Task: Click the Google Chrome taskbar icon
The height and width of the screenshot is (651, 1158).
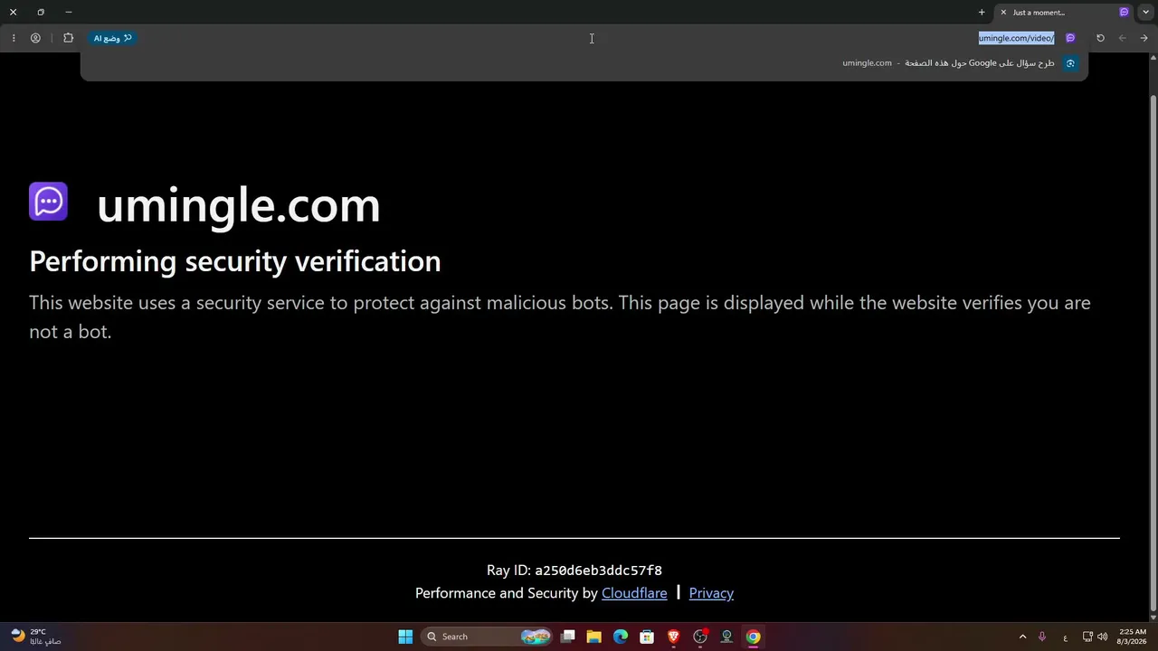Action: point(753,637)
